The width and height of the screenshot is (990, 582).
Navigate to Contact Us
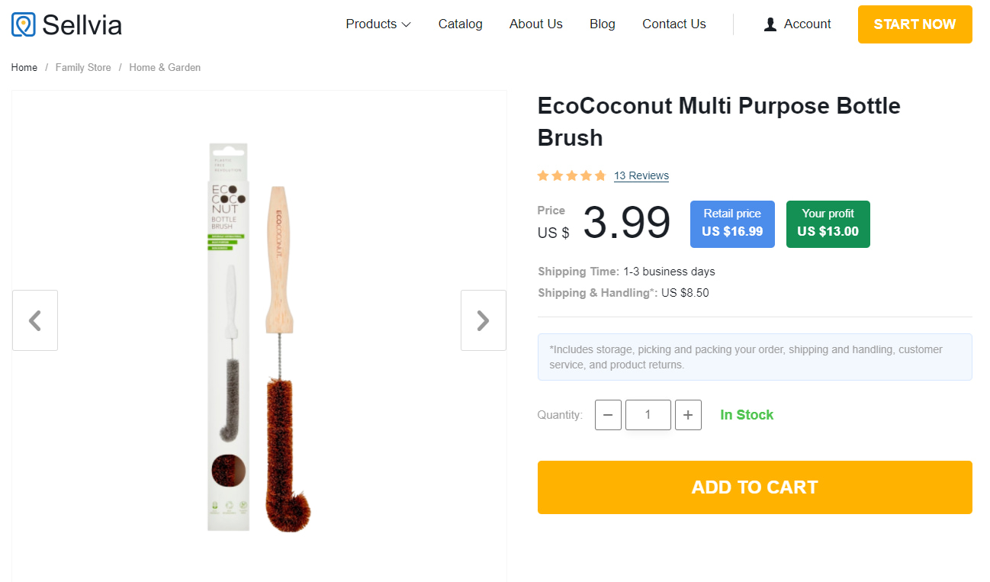pyautogui.click(x=673, y=24)
